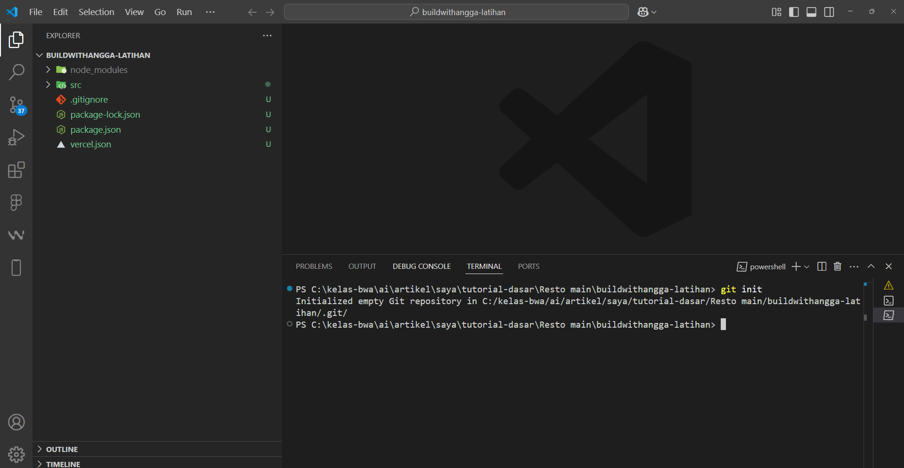
Task: Maximize the panel size chevron
Action: pos(871,266)
